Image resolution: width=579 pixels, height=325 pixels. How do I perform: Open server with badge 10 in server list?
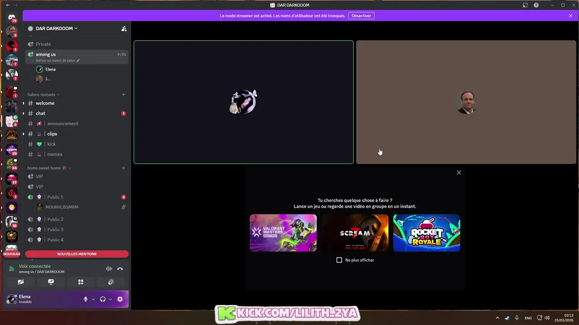click(x=12, y=222)
